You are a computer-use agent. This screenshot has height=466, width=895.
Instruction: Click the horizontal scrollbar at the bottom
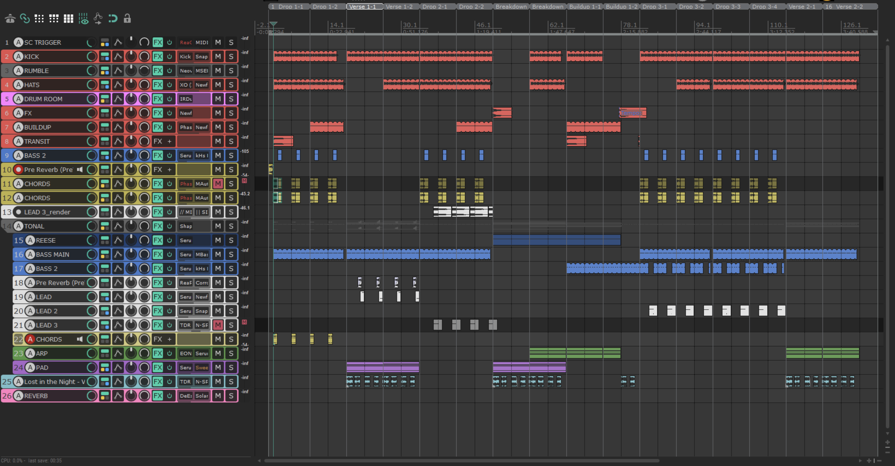coord(461,461)
